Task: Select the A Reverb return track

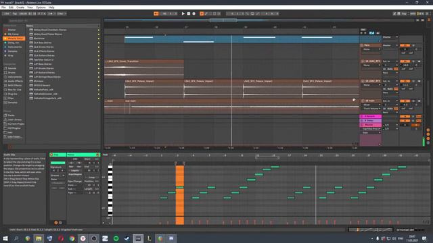Action: coord(370,116)
